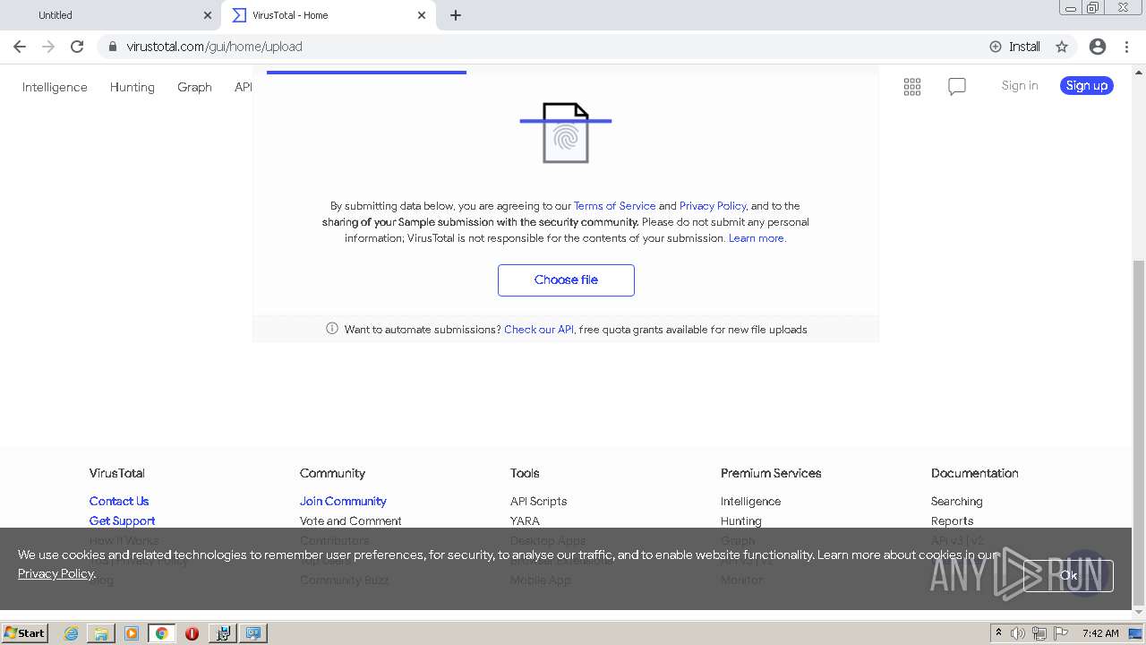The image size is (1146, 645).
Task: Open the Opera taskbar icon
Action: tap(192, 633)
